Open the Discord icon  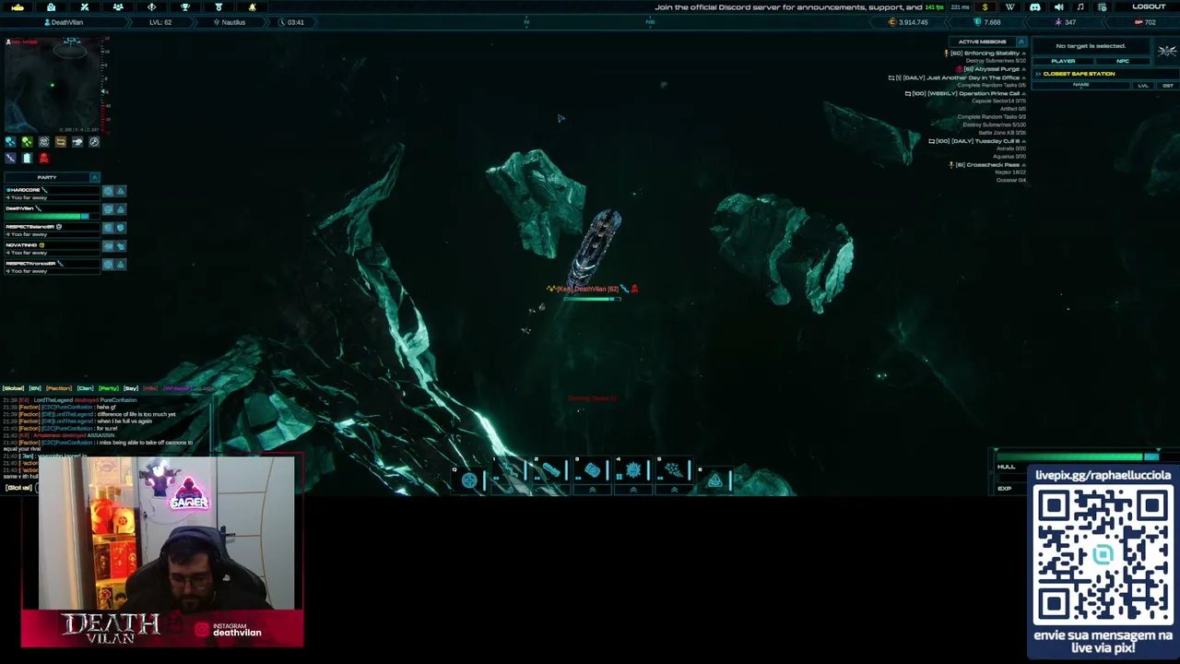click(1034, 6)
